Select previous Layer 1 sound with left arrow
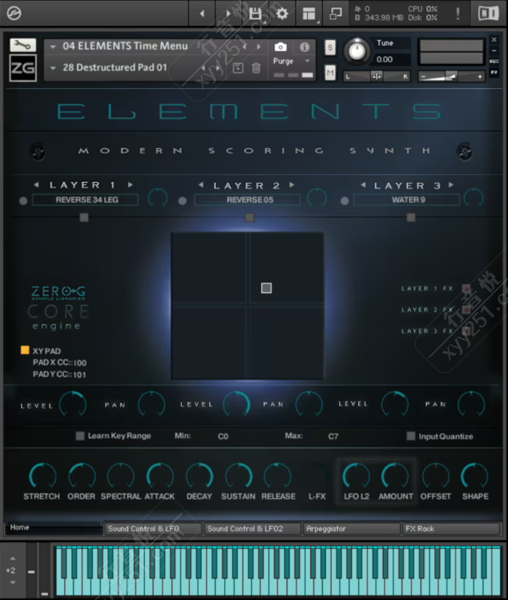 coord(36,184)
